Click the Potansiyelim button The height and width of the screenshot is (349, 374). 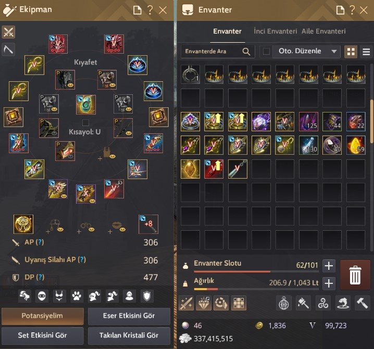tap(43, 316)
